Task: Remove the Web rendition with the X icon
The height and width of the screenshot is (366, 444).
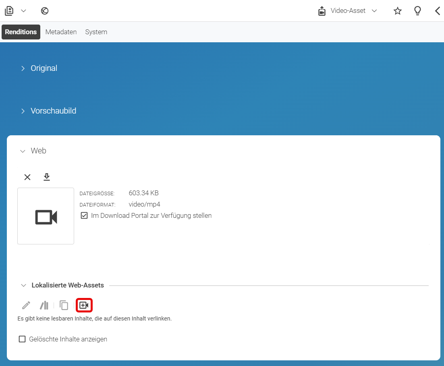Action: 27,177
